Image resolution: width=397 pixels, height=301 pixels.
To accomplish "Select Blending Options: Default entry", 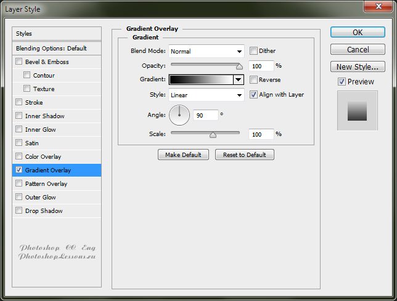I will pyautogui.click(x=57, y=48).
